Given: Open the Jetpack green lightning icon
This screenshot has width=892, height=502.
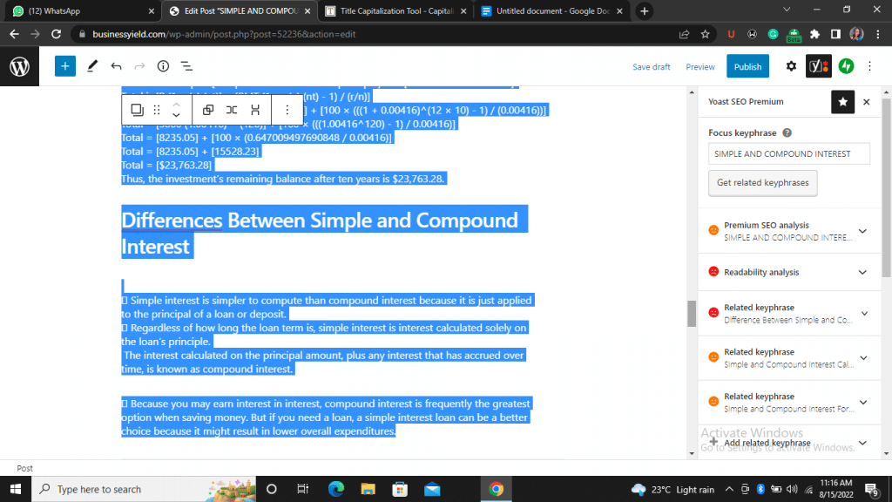Looking at the screenshot, I should 846,66.
